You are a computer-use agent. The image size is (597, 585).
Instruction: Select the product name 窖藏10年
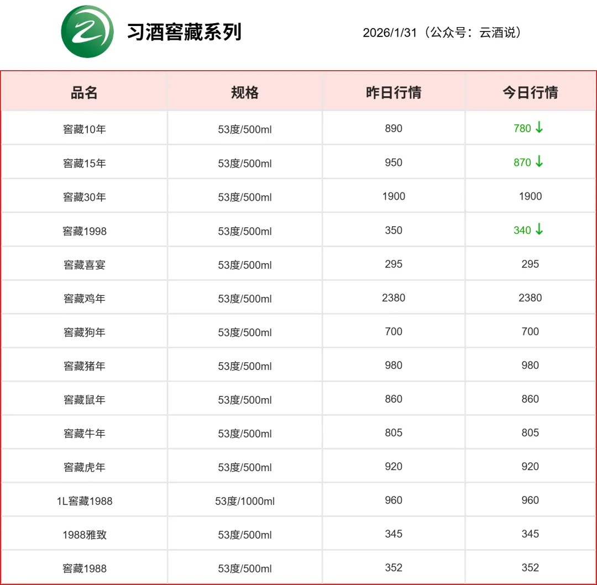click(84, 129)
